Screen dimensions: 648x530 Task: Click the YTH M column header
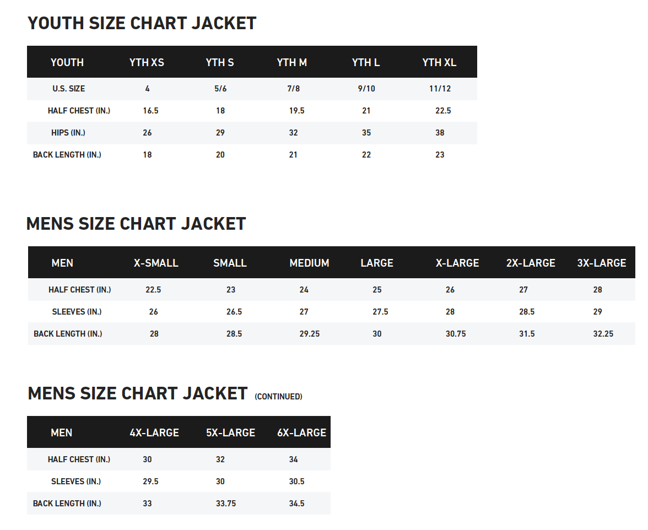tap(291, 62)
